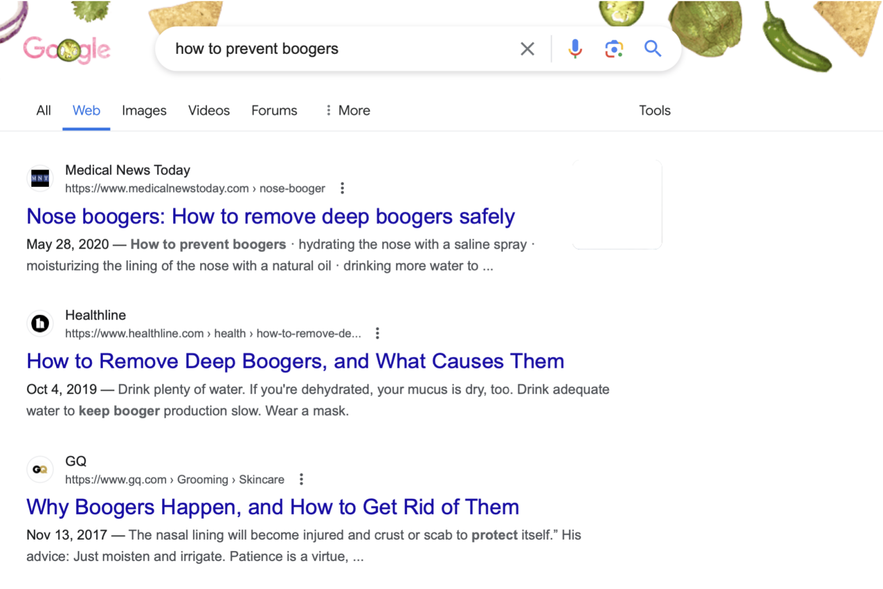The height and width of the screenshot is (589, 883).
Task: Select the Web tab
Action: (86, 110)
